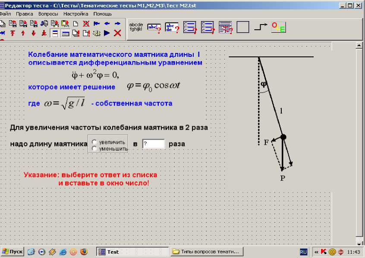Insert first radio-list question icon

click(190, 28)
